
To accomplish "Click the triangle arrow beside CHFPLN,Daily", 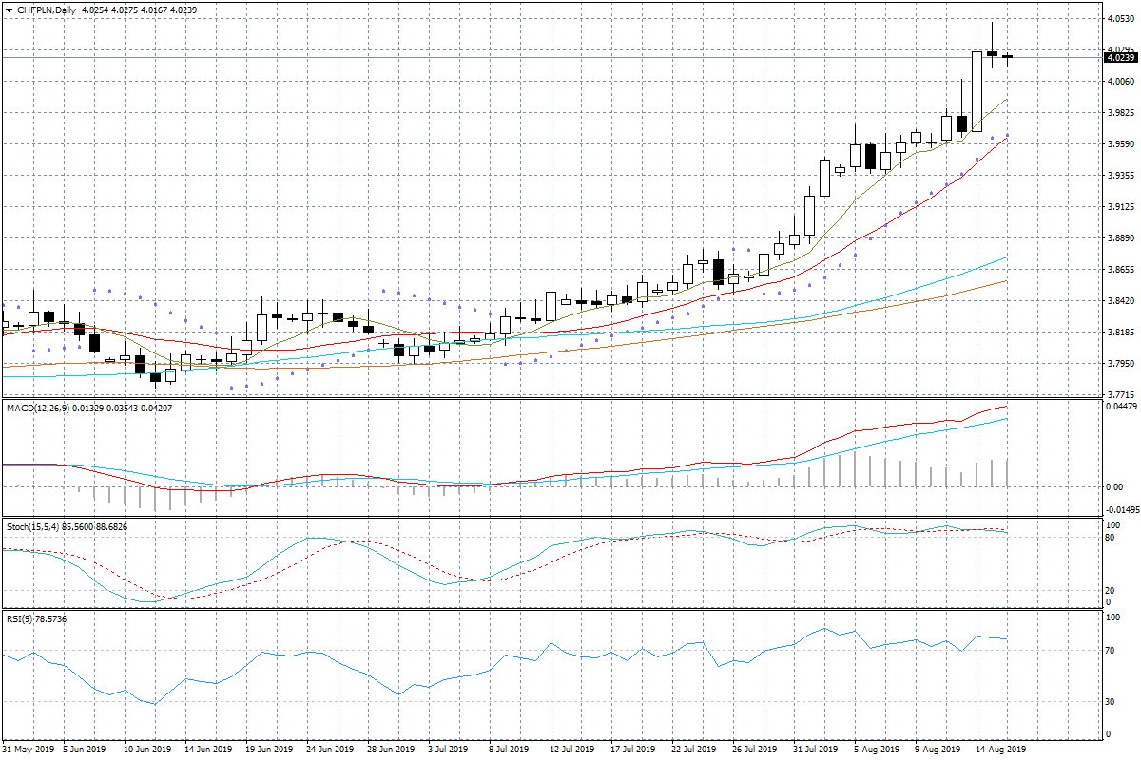I will tap(9, 9).
